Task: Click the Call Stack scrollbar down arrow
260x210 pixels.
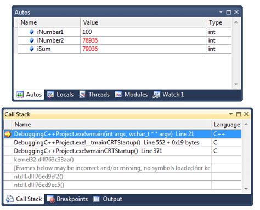Action: tap(246, 189)
